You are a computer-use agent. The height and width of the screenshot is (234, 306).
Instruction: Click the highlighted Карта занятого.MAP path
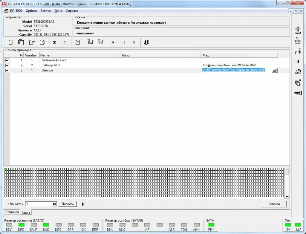[x=233, y=70]
